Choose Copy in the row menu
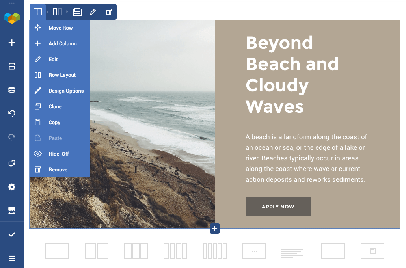The width and height of the screenshot is (406, 268). point(60,123)
